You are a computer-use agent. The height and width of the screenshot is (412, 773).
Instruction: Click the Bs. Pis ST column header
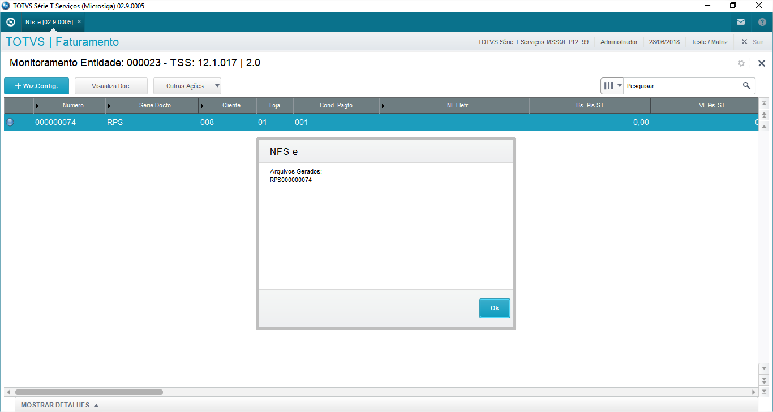click(x=590, y=105)
